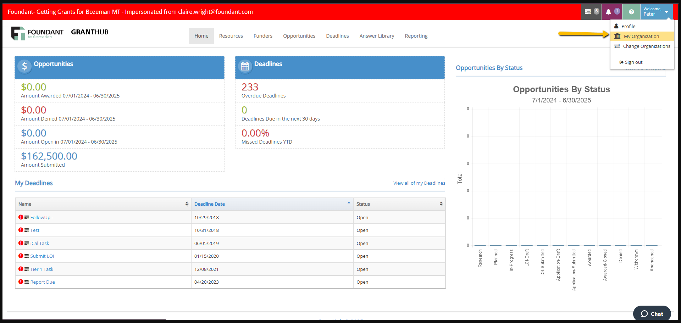Sort table by Deadline Date arrow
The width and height of the screenshot is (681, 323).
click(349, 203)
